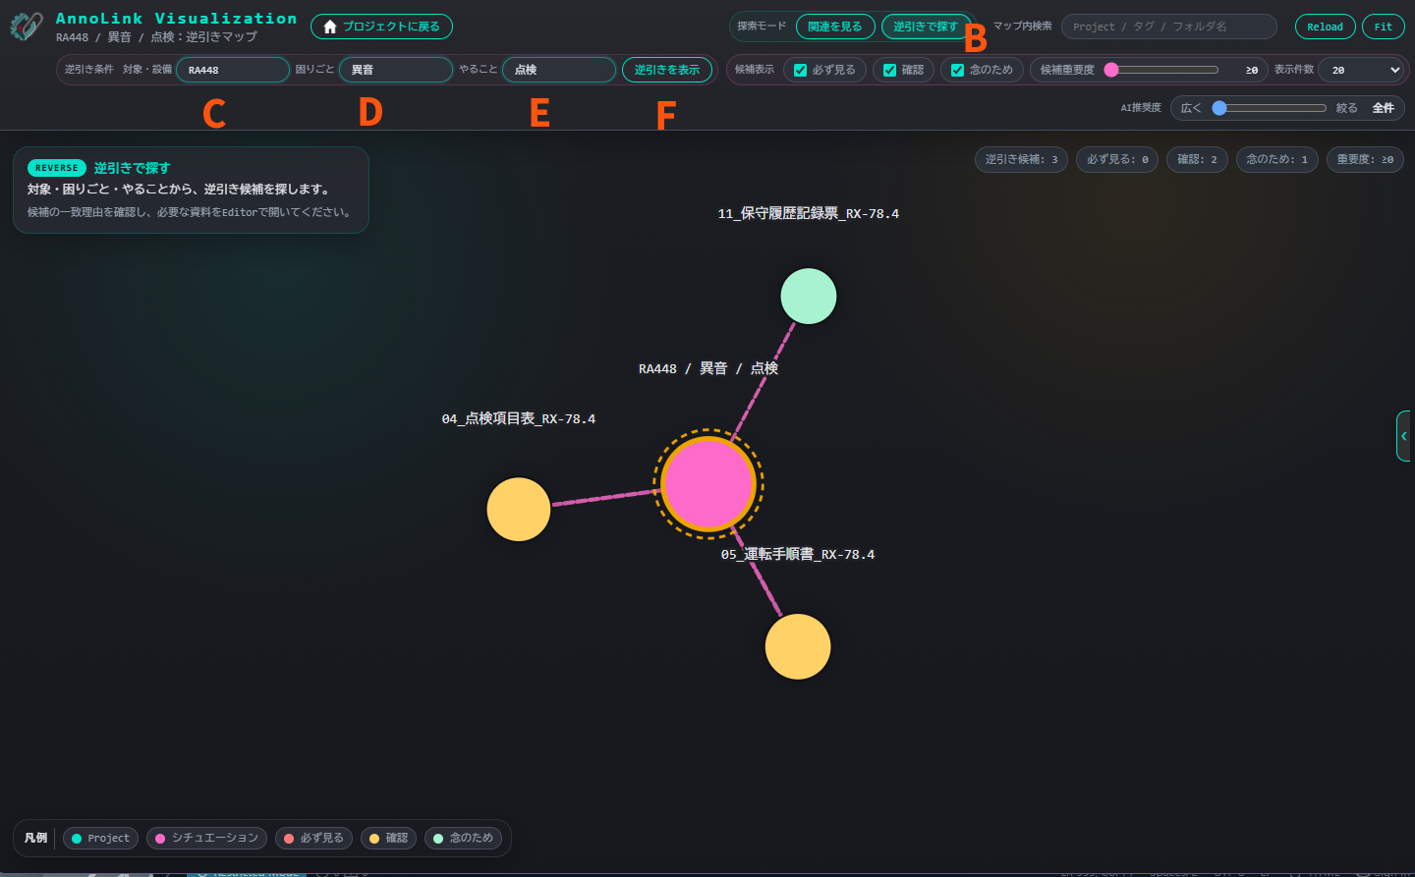1415x877 pixels.
Task: Click the 念のため: 1 badge
Action: (1277, 159)
